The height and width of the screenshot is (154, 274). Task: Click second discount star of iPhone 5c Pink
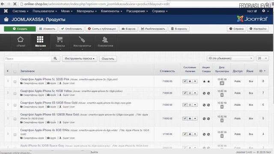(x=208, y=81)
